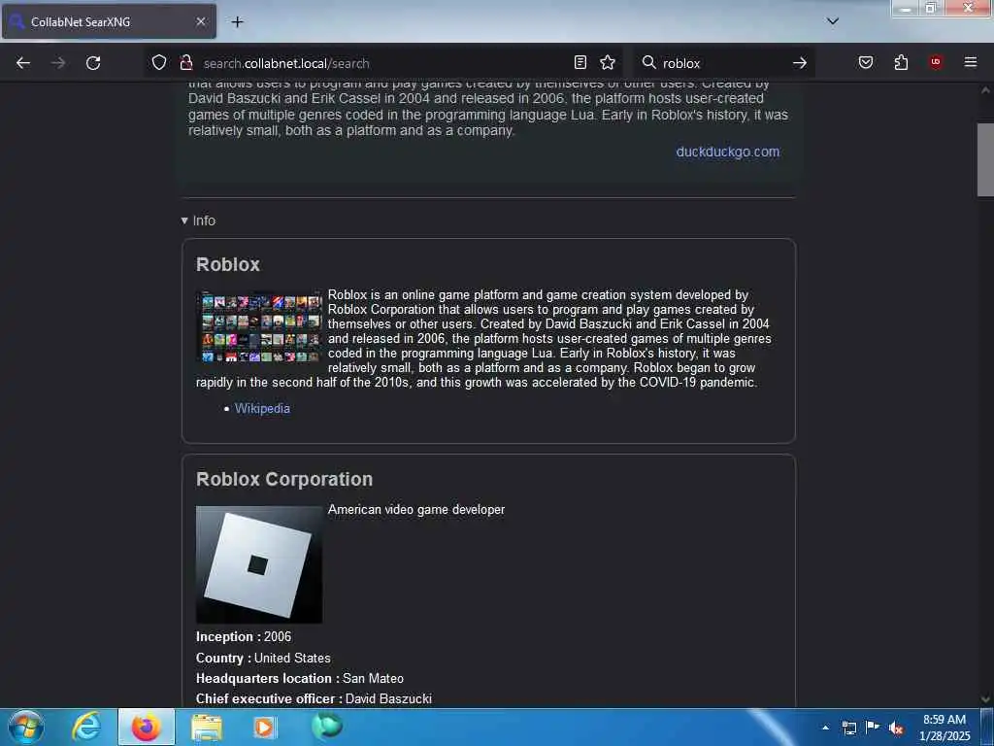This screenshot has width=994, height=746.
Task: Open Windows Explorer folder from taskbar
Action: coord(207,727)
